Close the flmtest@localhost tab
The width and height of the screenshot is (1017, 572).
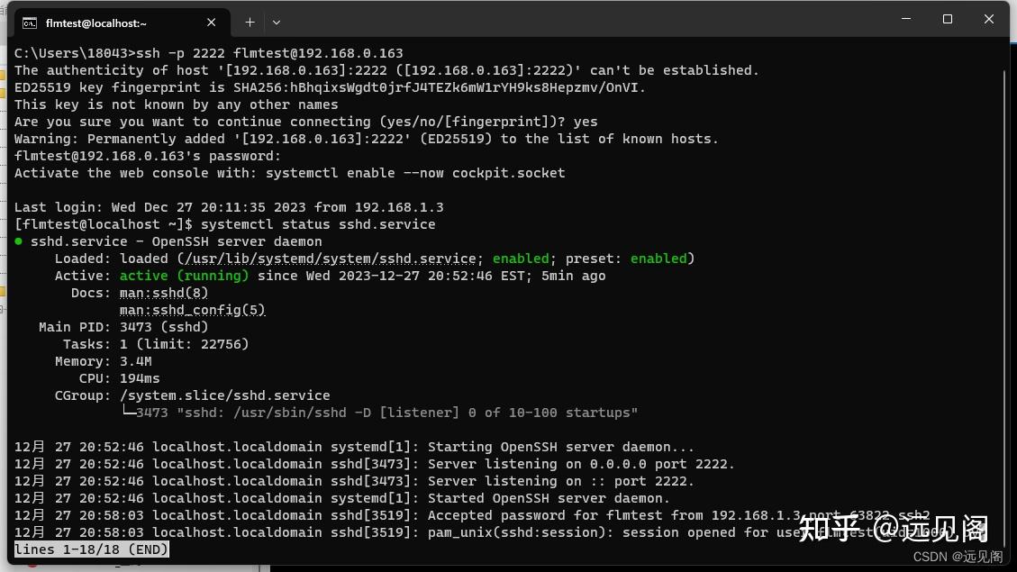213,23
